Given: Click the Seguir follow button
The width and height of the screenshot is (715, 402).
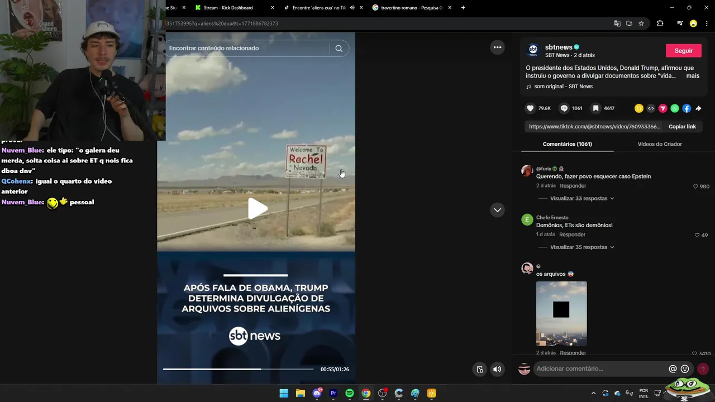Looking at the screenshot, I should (x=683, y=50).
